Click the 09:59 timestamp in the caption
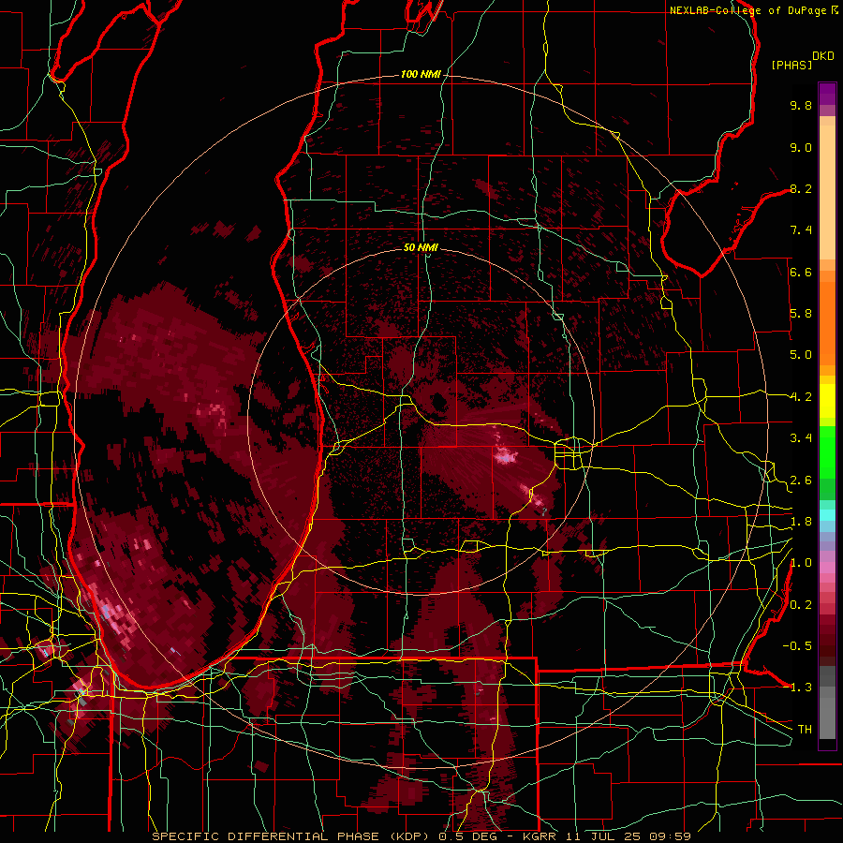 (x=671, y=836)
